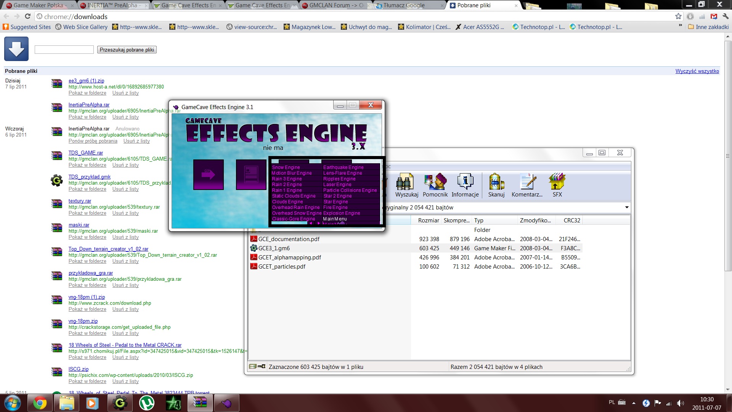Expand the WinRAR archive path dropdown
The image size is (732, 412).
(626, 208)
